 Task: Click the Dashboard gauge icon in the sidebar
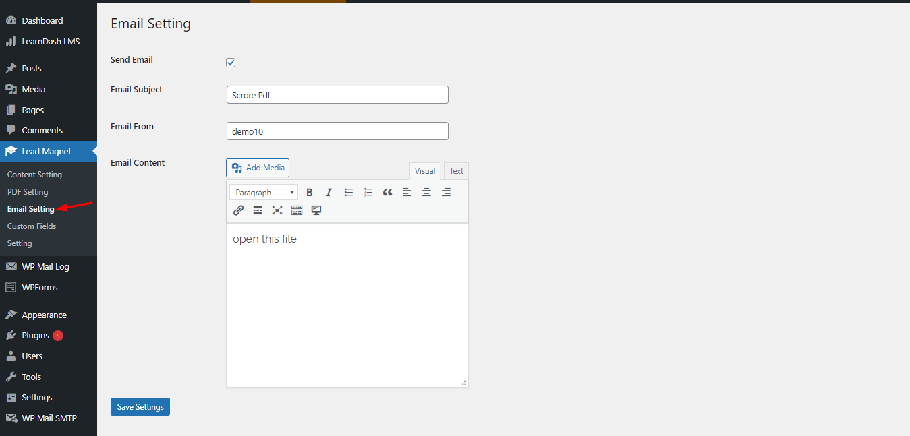[x=11, y=21]
